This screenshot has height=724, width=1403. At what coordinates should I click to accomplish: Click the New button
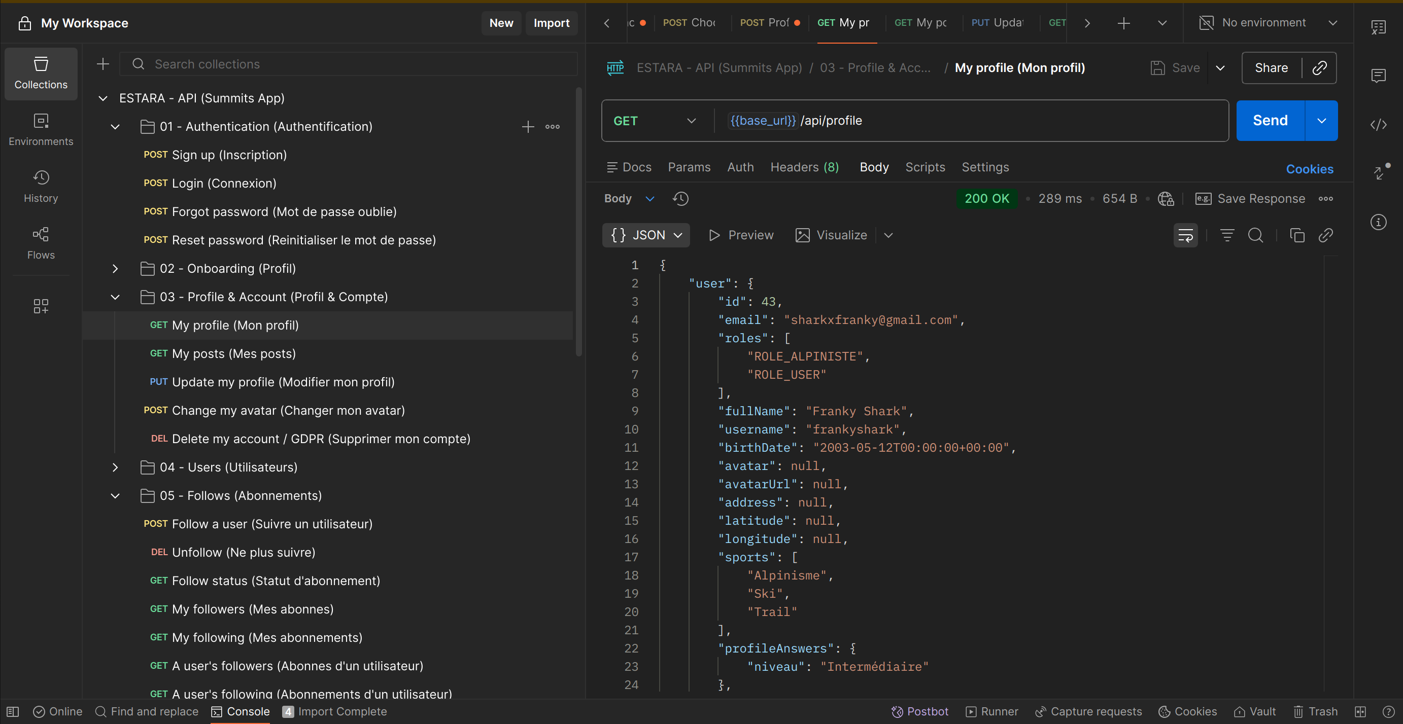501,23
